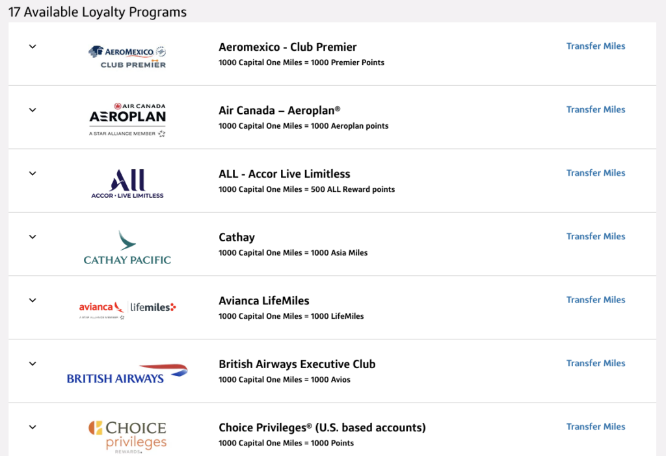
Task: Expand the Avianca LifeMiles details
Action: [x=33, y=300]
